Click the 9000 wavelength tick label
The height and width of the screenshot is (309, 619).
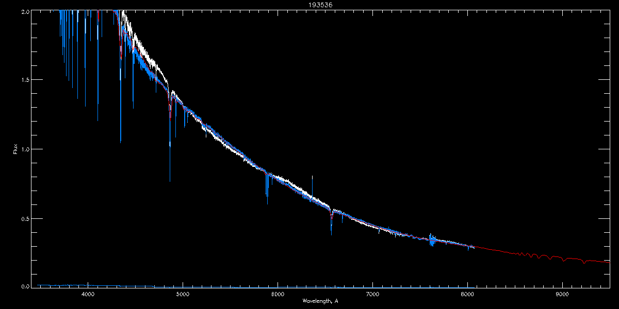pos(562,294)
